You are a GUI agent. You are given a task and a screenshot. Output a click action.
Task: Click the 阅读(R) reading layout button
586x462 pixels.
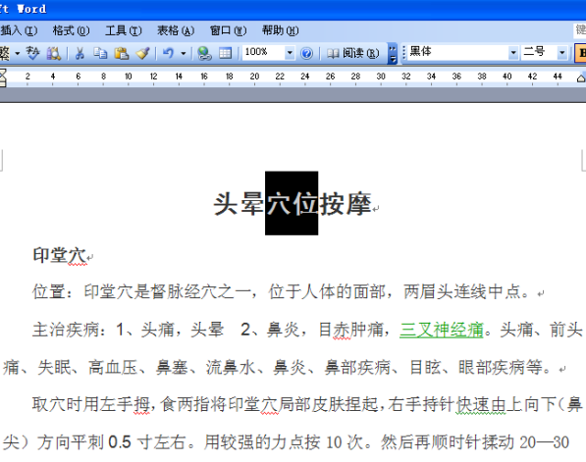pos(353,53)
